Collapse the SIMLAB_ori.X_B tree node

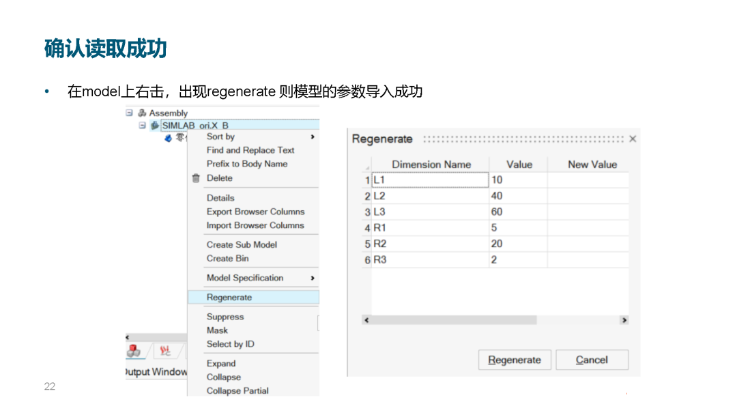143,126
